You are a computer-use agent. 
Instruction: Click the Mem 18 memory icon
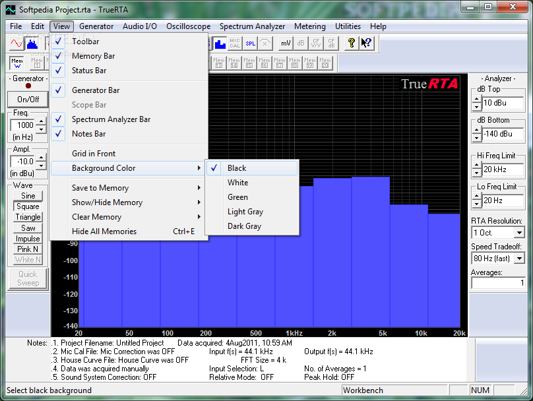coord(295,63)
